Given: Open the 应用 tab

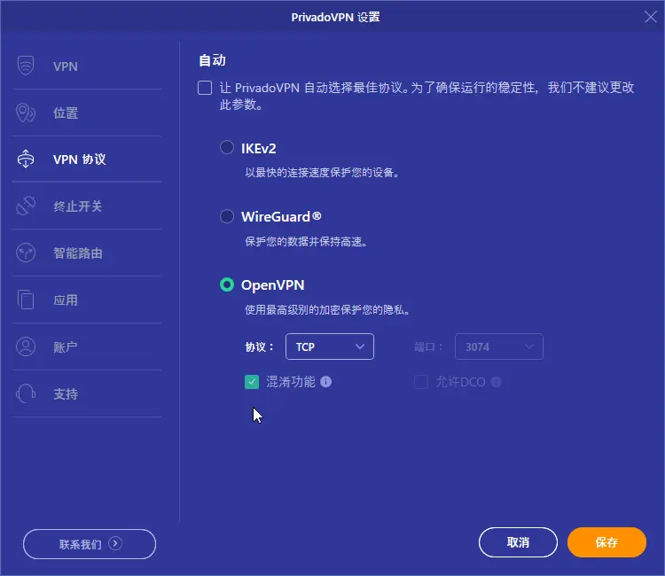Looking at the screenshot, I should pos(87,300).
